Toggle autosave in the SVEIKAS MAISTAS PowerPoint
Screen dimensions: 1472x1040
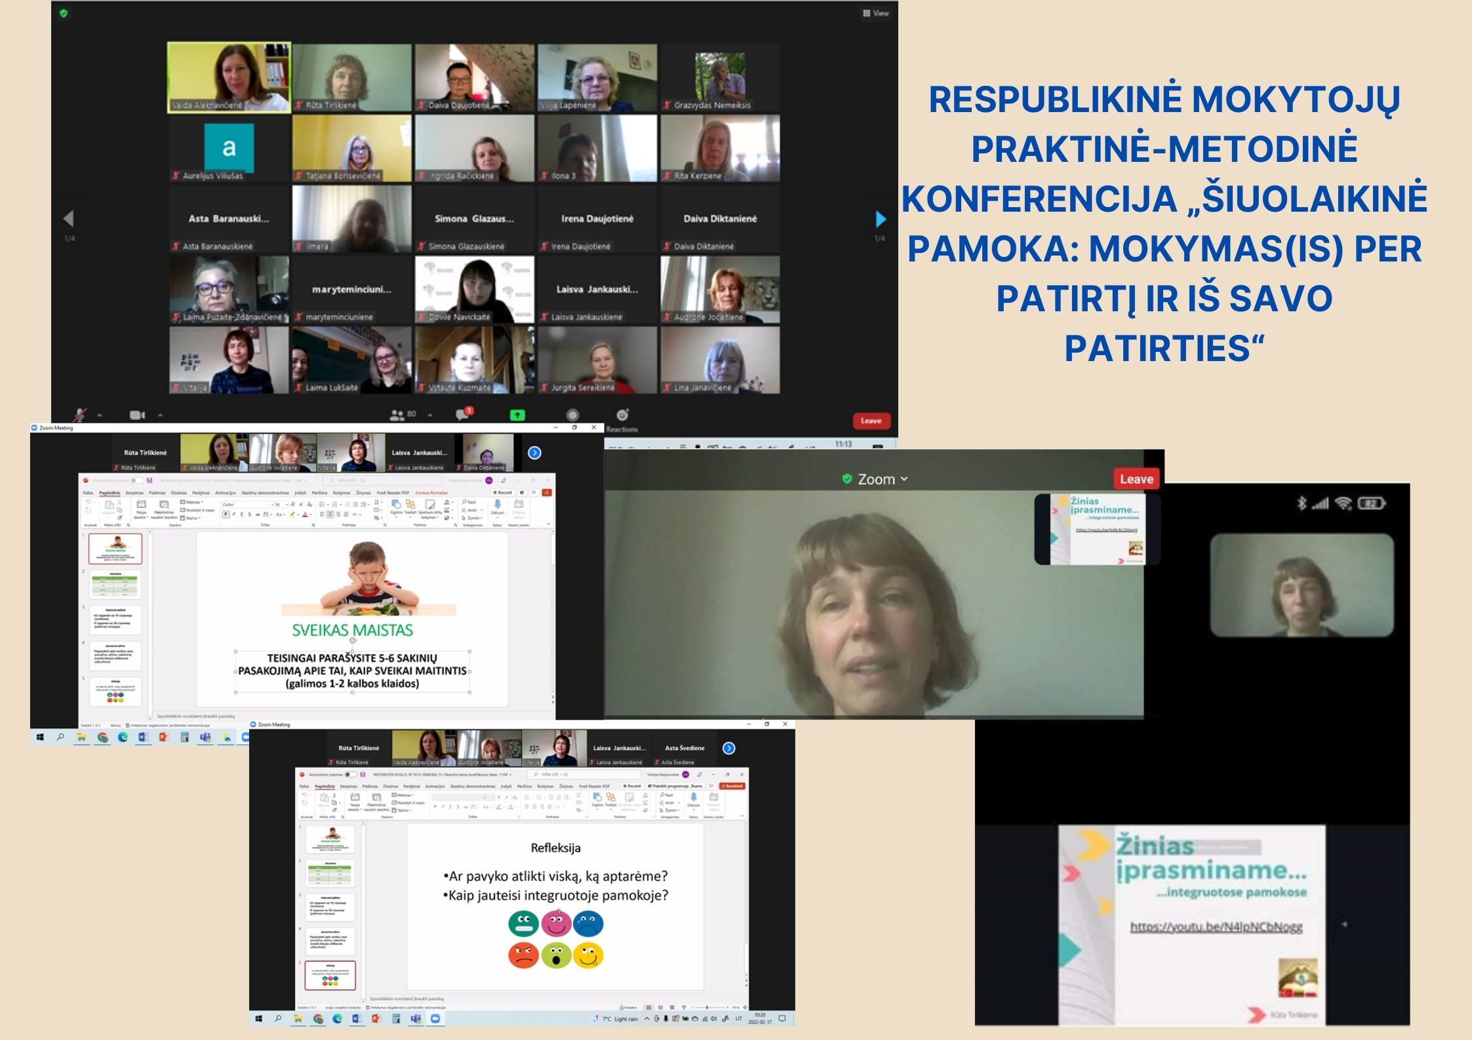(x=136, y=481)
